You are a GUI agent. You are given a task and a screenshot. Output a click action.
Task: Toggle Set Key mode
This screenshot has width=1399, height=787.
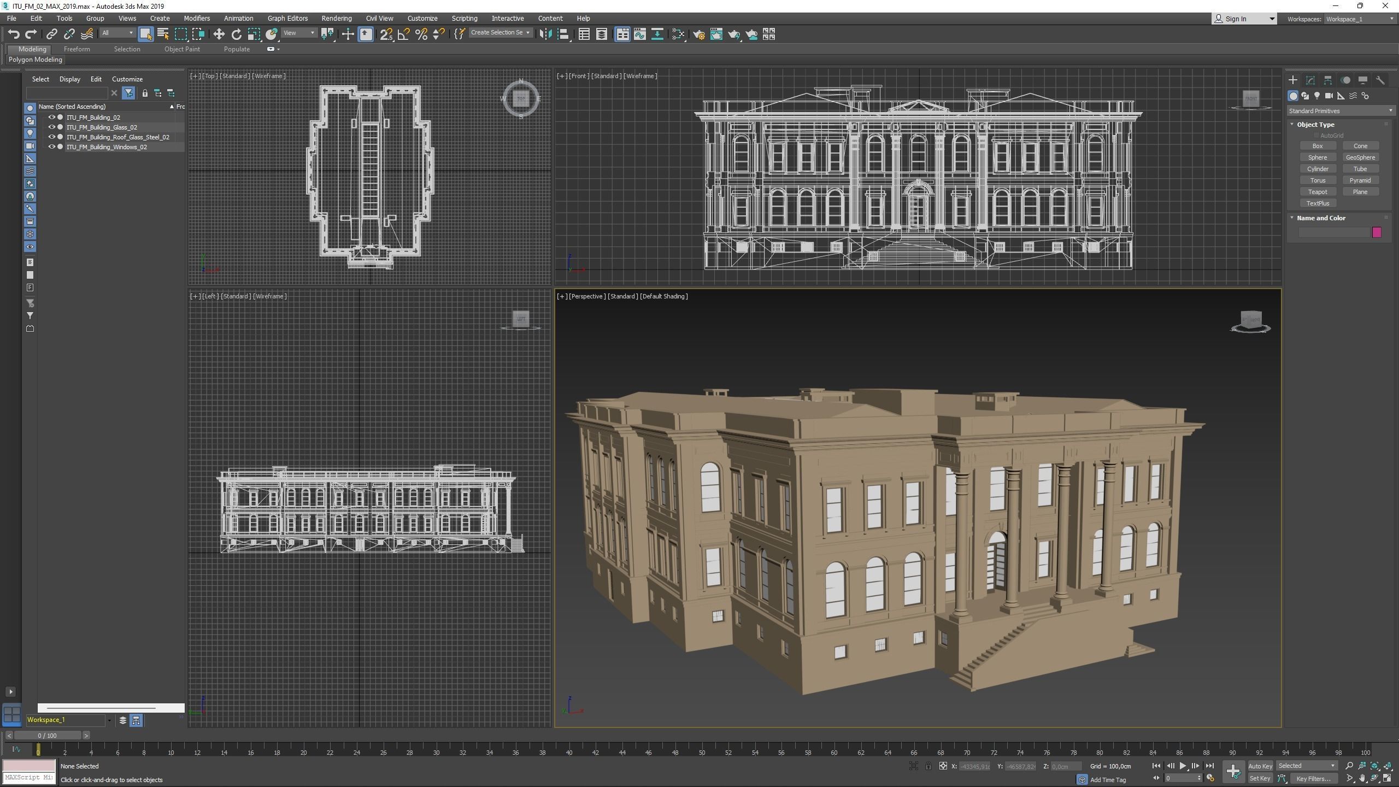coord(1260,778)
